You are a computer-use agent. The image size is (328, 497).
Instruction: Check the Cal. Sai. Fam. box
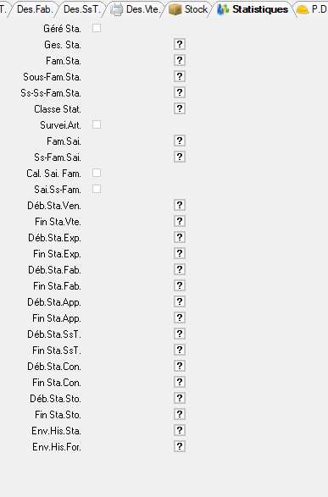point(97,173)
